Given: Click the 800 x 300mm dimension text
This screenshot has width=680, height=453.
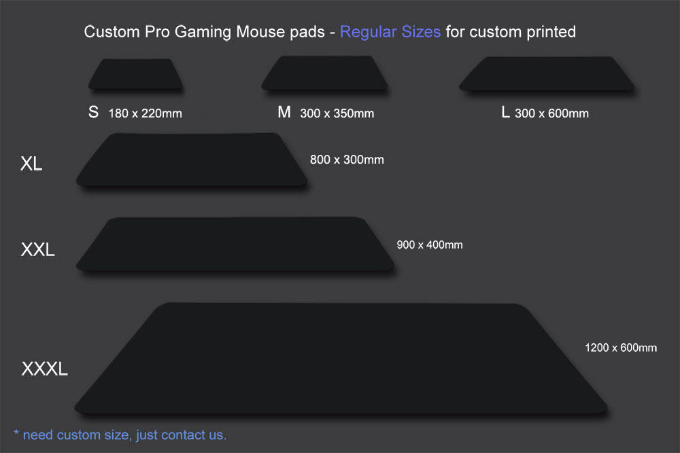Looking at the screenshot, I should 347,160.
